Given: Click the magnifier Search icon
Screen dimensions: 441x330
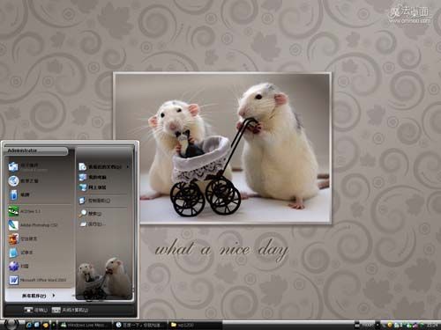Looking at the screenshot, I should pyautogui.click(x=83, y=214).
